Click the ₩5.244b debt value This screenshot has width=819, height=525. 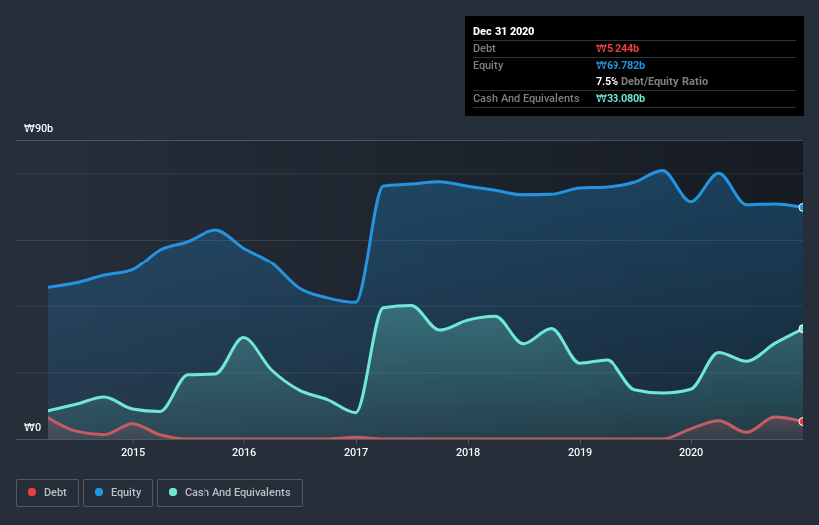click(x=617, y=49)
